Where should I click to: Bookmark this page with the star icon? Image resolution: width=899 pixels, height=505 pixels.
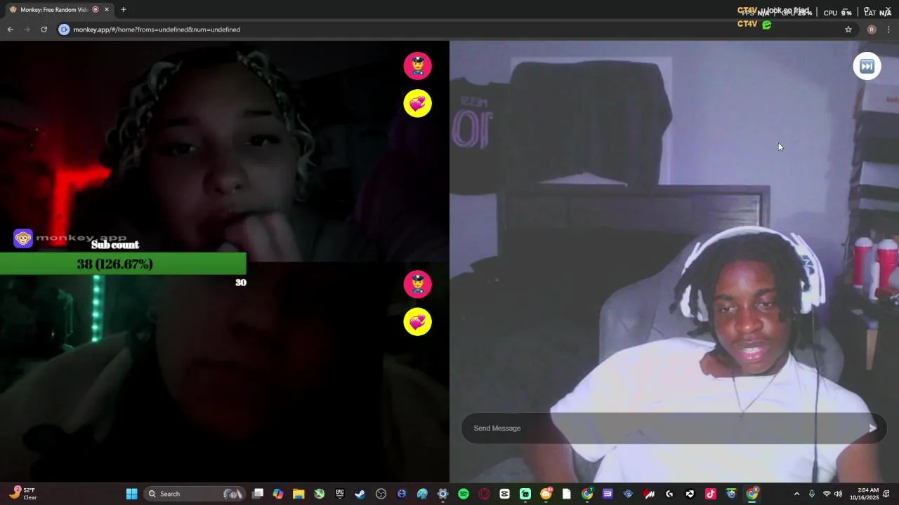pos(848,29)
